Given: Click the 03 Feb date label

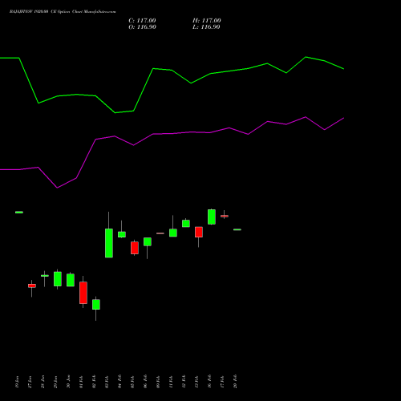Looking at the screenshot, I should click(107, 382).
